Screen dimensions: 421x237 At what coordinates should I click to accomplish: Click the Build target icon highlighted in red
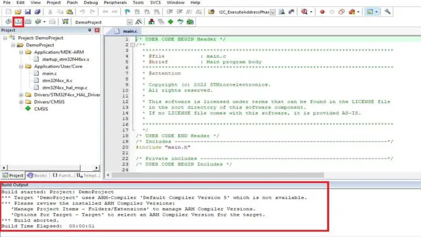[x=18, y=21]
